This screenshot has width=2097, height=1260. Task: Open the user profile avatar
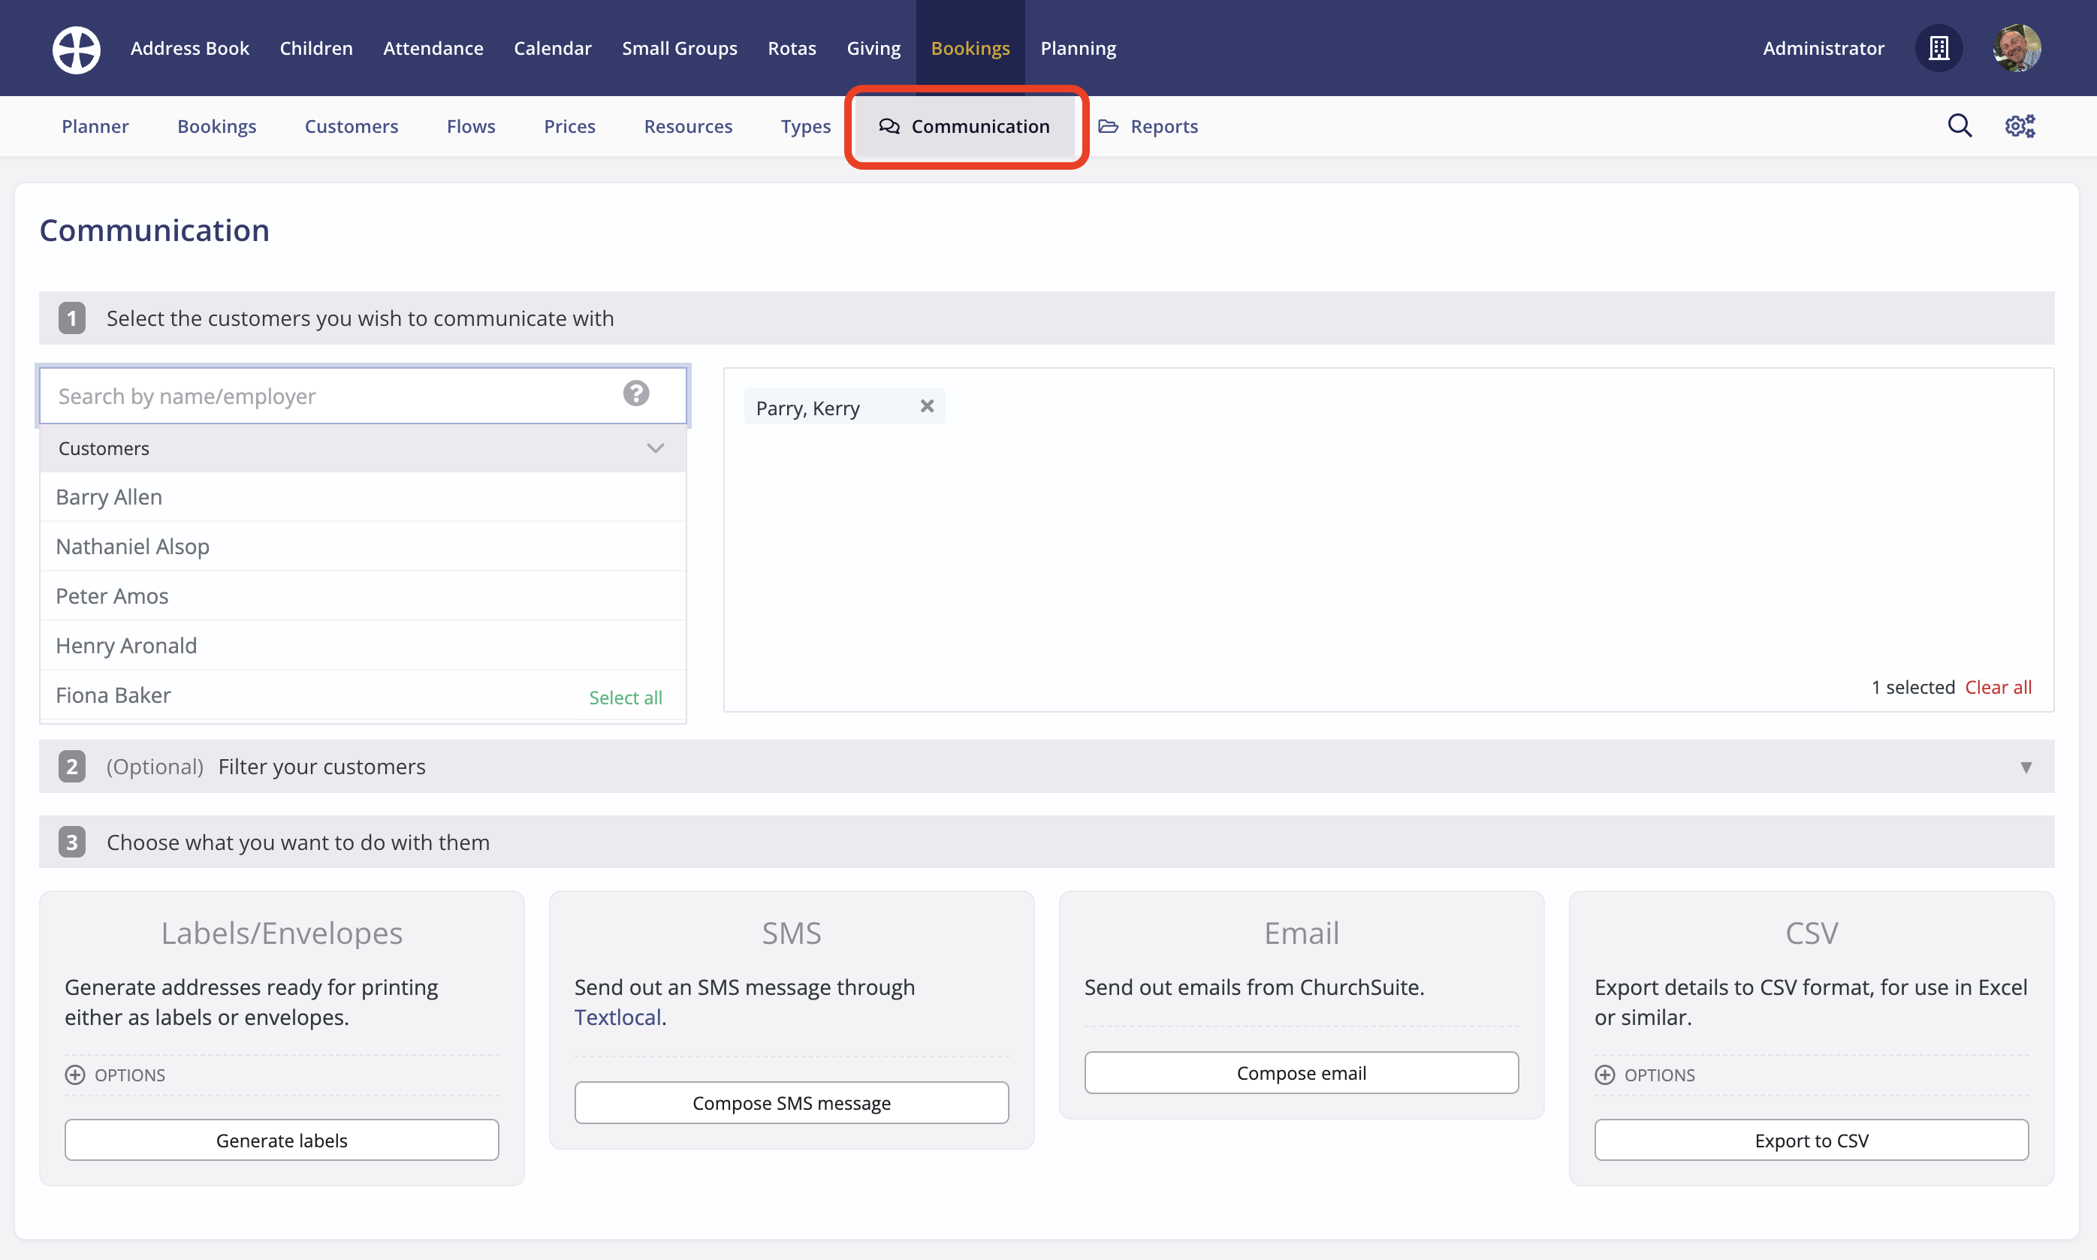[2017, 48]
